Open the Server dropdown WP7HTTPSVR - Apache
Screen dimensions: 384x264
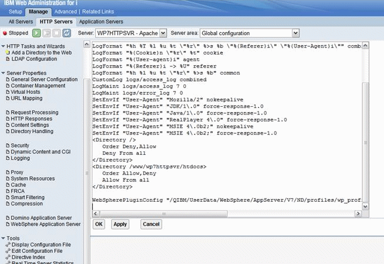(x=131, y=33)
